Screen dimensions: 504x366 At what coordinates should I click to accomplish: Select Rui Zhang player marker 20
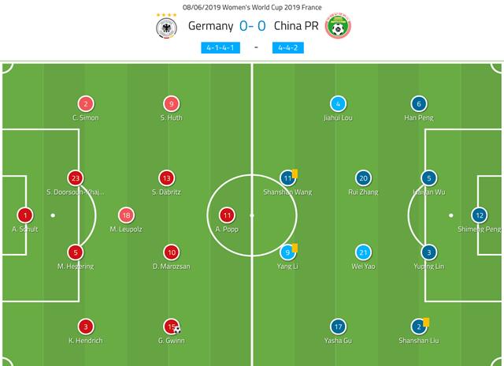(x=363, y=177)
